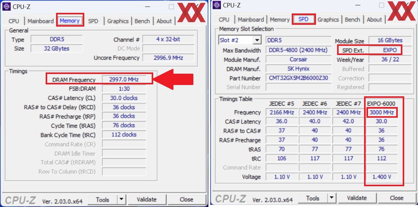Viewport: 418px width, 207px height.
Task: Expand Tools dropdown arrow in left window
Action: [122, 200]
